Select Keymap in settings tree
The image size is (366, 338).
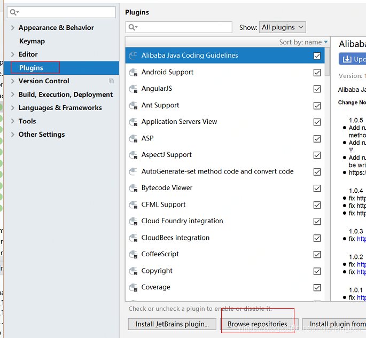pyautogui.click(x=32, y=41)
